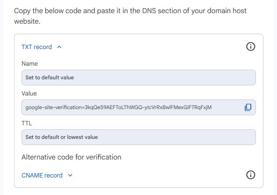Collapse the TXT record section chevron
This screenshot has height=195, width=277.
click(59, 47)
